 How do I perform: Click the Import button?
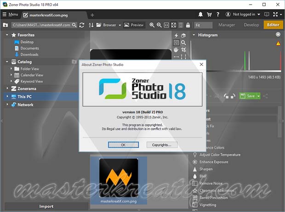[x=46, y=207]
